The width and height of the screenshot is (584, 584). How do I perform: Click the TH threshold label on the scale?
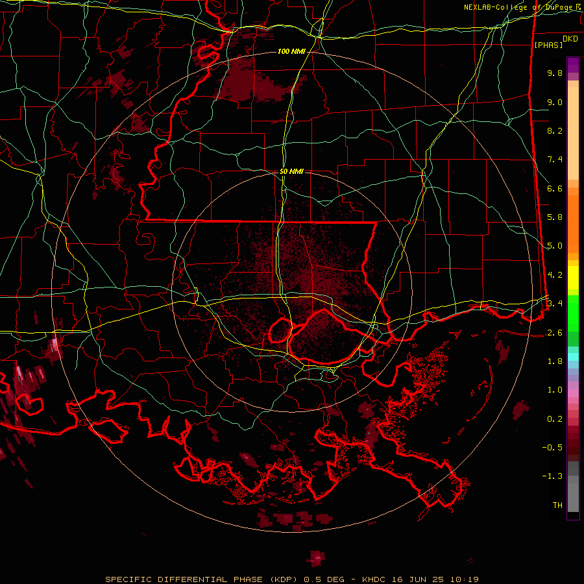pyautogui.click(x=557, y=505)
